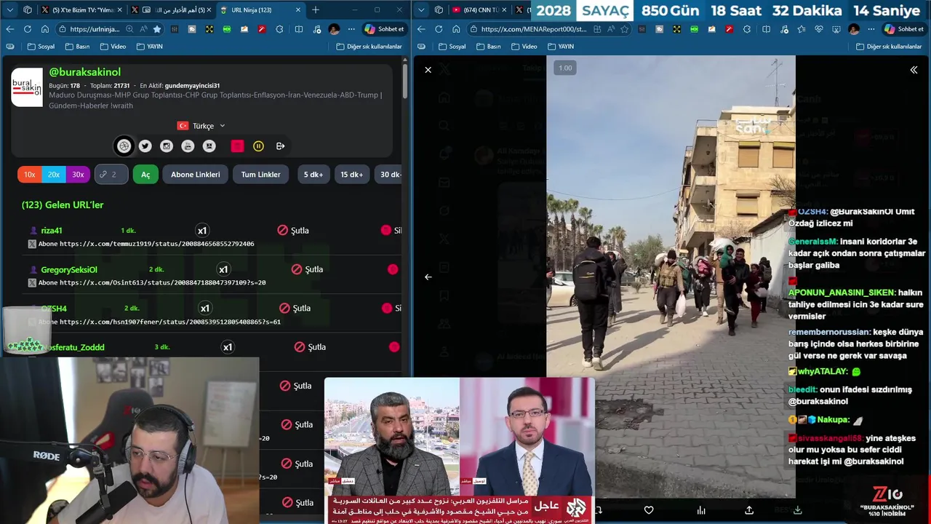
Task: Open YAYIN bookmarks folder in right browser
Action: click(560, 47)
